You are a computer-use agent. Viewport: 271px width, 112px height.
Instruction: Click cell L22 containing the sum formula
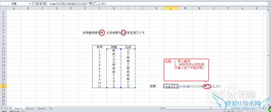pyautogui.click(x=171, y=86)
